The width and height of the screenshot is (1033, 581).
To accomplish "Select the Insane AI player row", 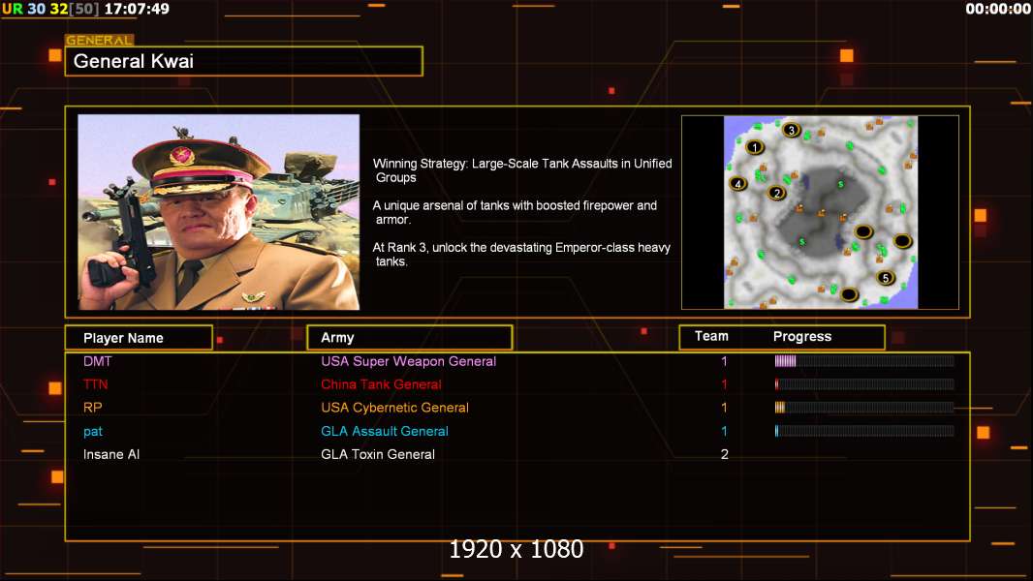I will (517, 454).
